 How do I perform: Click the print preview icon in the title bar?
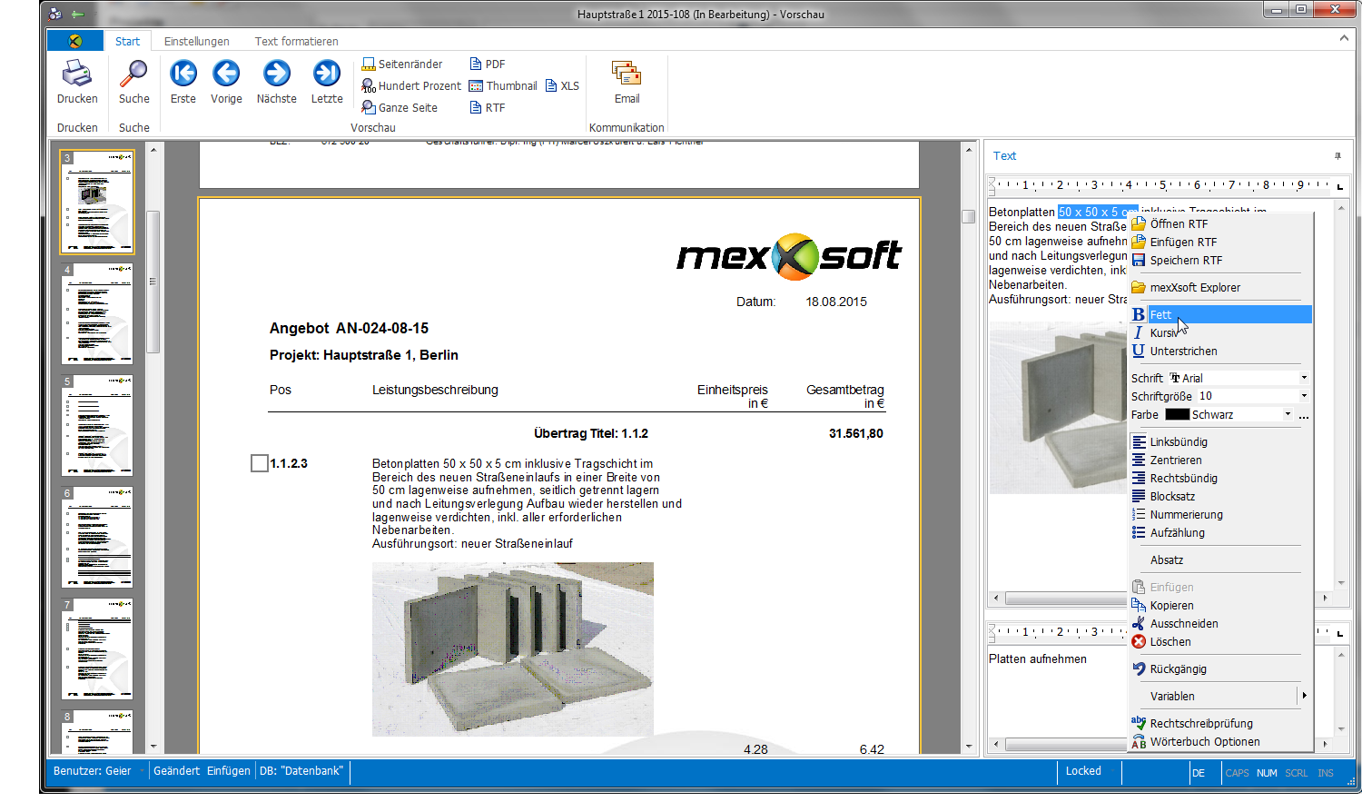tap(55, 14)
